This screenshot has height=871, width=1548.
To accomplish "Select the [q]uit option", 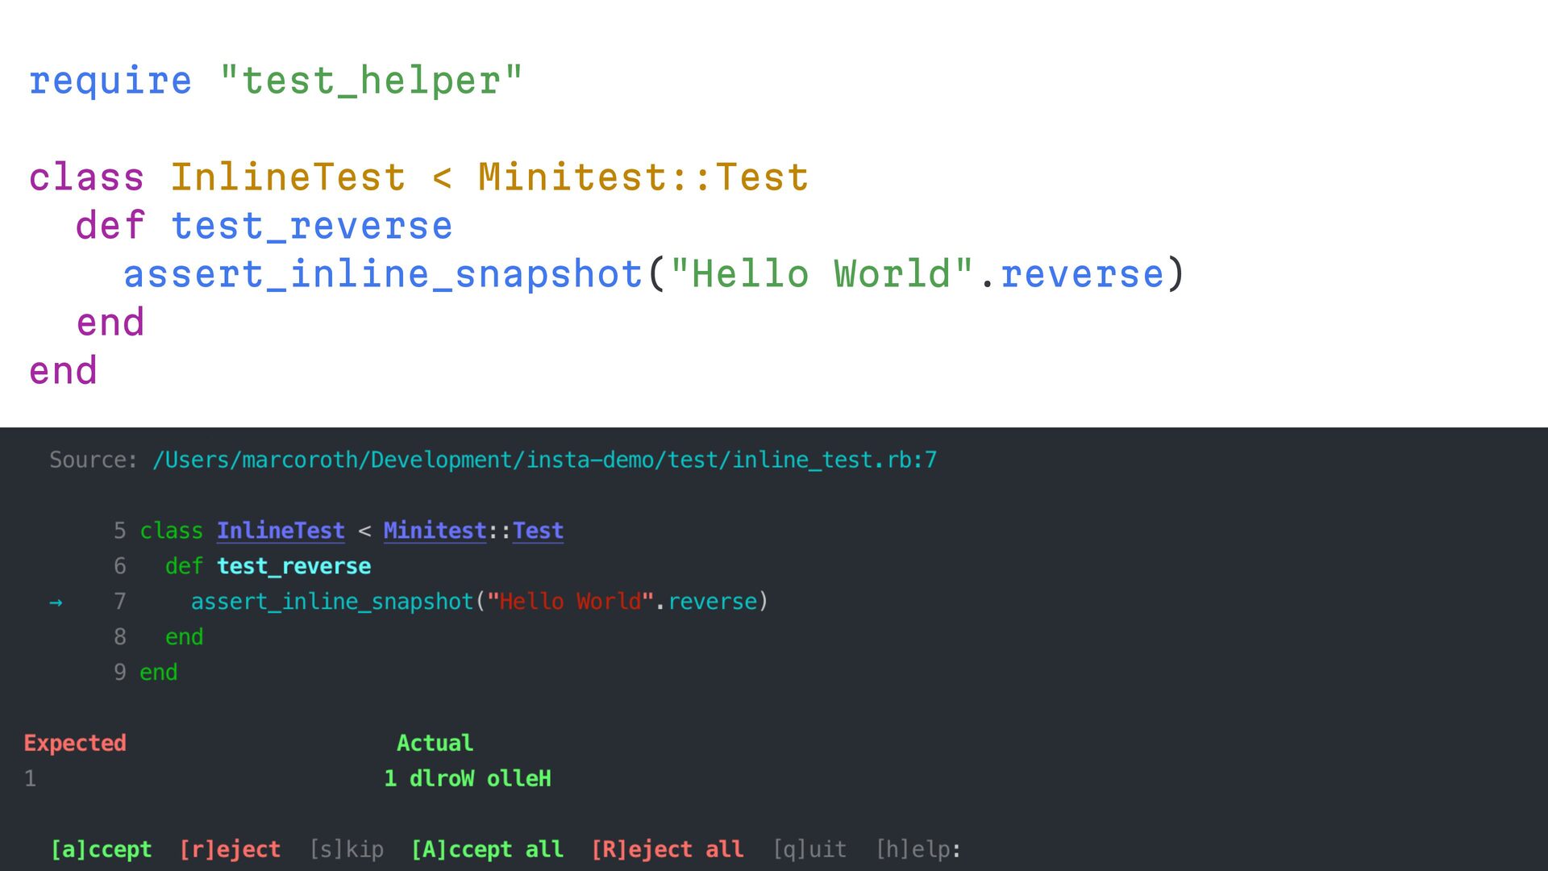I will coord(809,849).
